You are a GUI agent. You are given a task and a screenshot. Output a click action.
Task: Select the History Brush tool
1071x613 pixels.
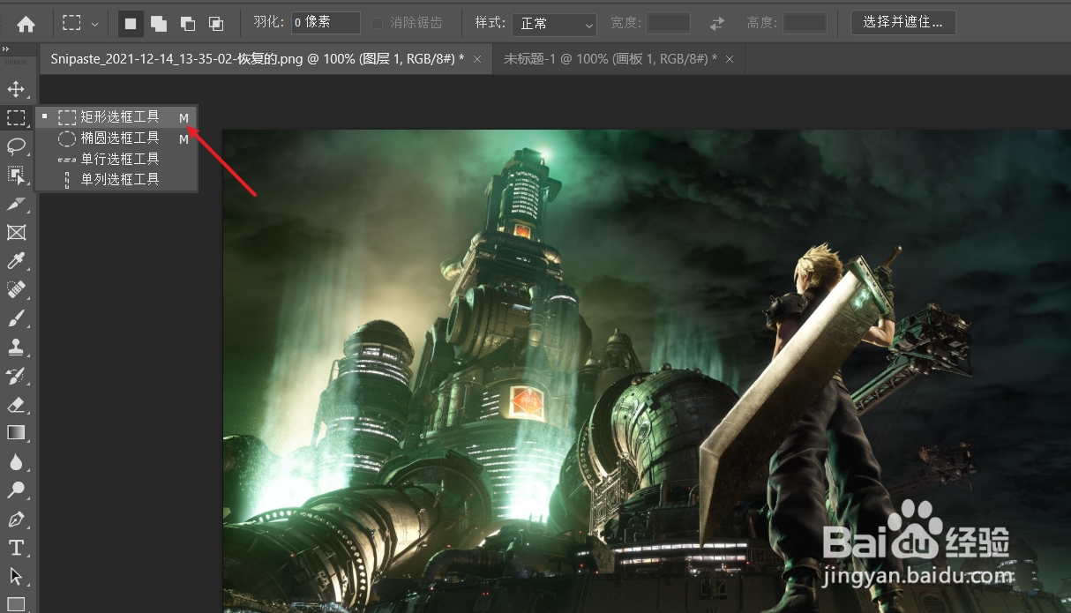pyautogui.click(x=16, y=376)
